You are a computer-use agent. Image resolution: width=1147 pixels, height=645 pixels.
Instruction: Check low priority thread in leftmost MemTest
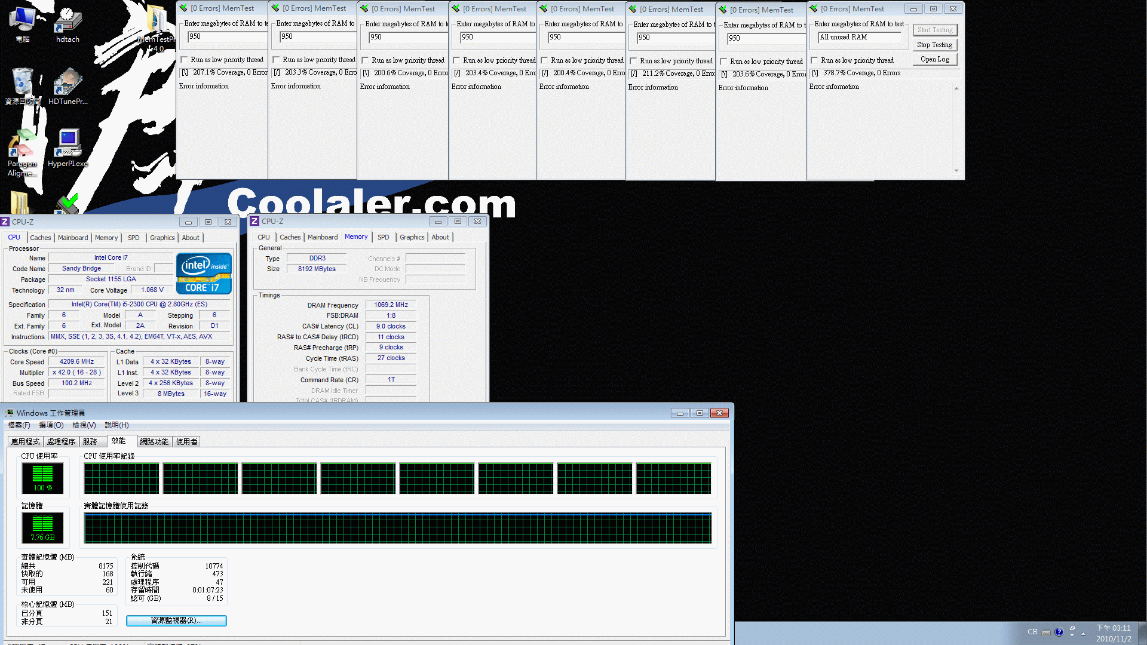click(184, 60)
